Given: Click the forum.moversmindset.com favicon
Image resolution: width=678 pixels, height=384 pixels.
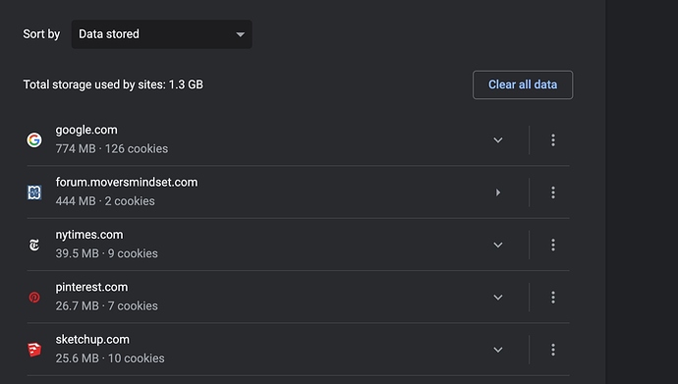Looking at the screenshot, I should [34, 192].
